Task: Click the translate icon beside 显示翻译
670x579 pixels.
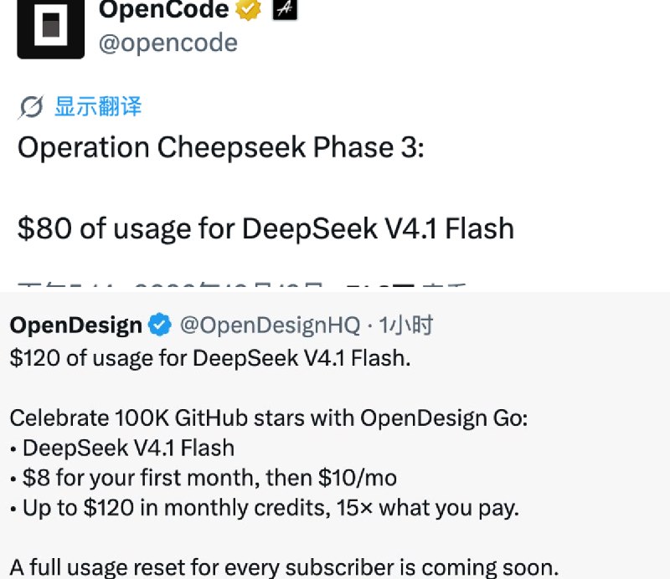Action: [30, 107]
